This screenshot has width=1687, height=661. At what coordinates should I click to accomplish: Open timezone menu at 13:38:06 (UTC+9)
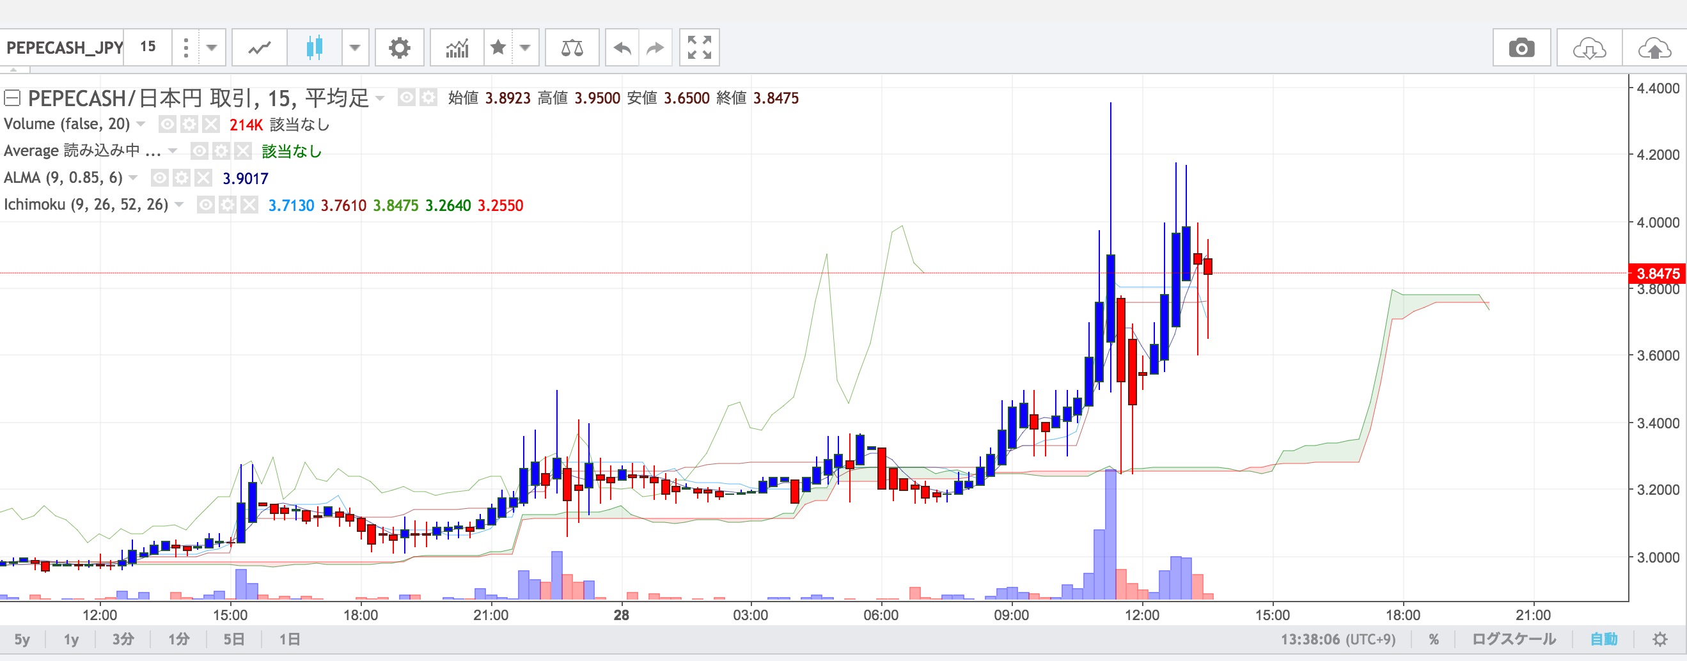tap(1338, 639)
